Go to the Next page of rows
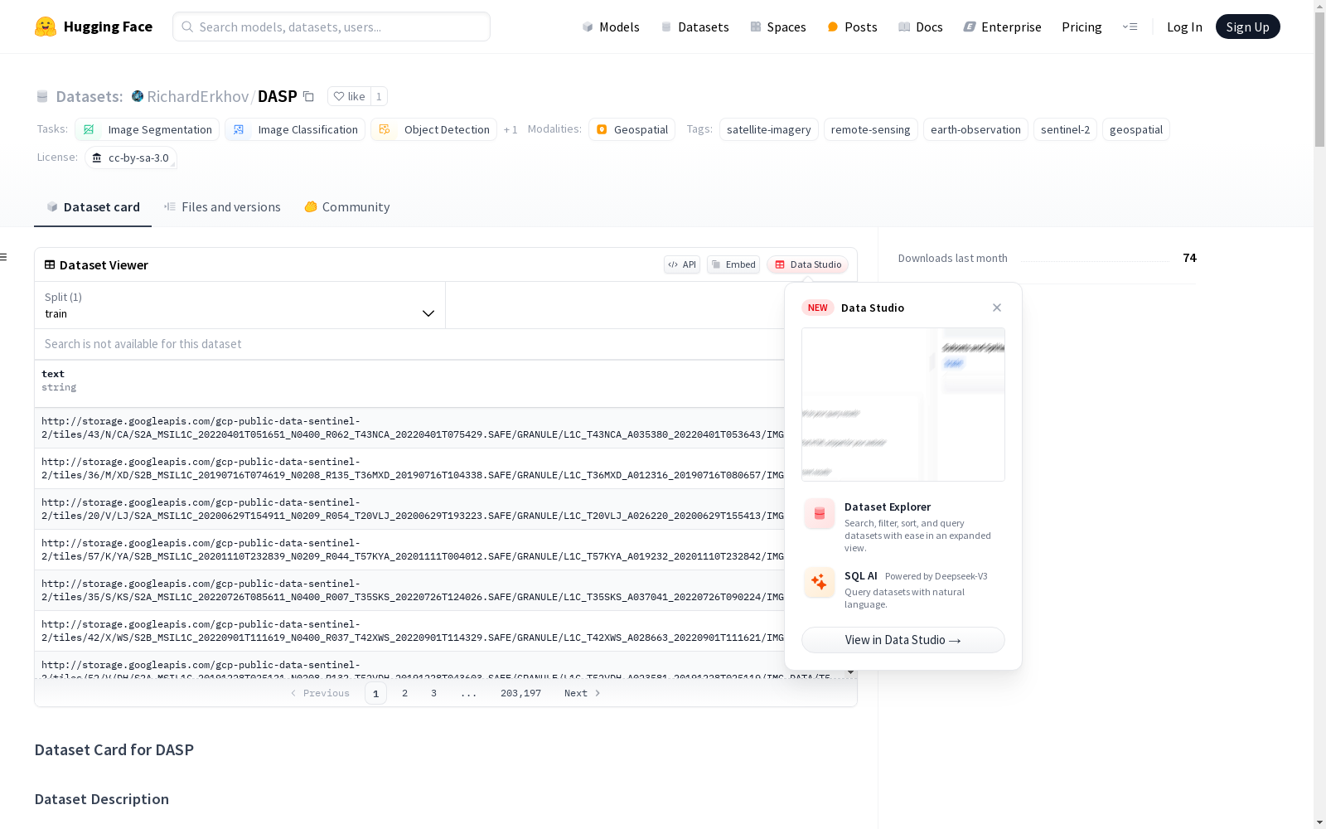Viewport: 1326px width, 829px height. [x=582, y=693]
